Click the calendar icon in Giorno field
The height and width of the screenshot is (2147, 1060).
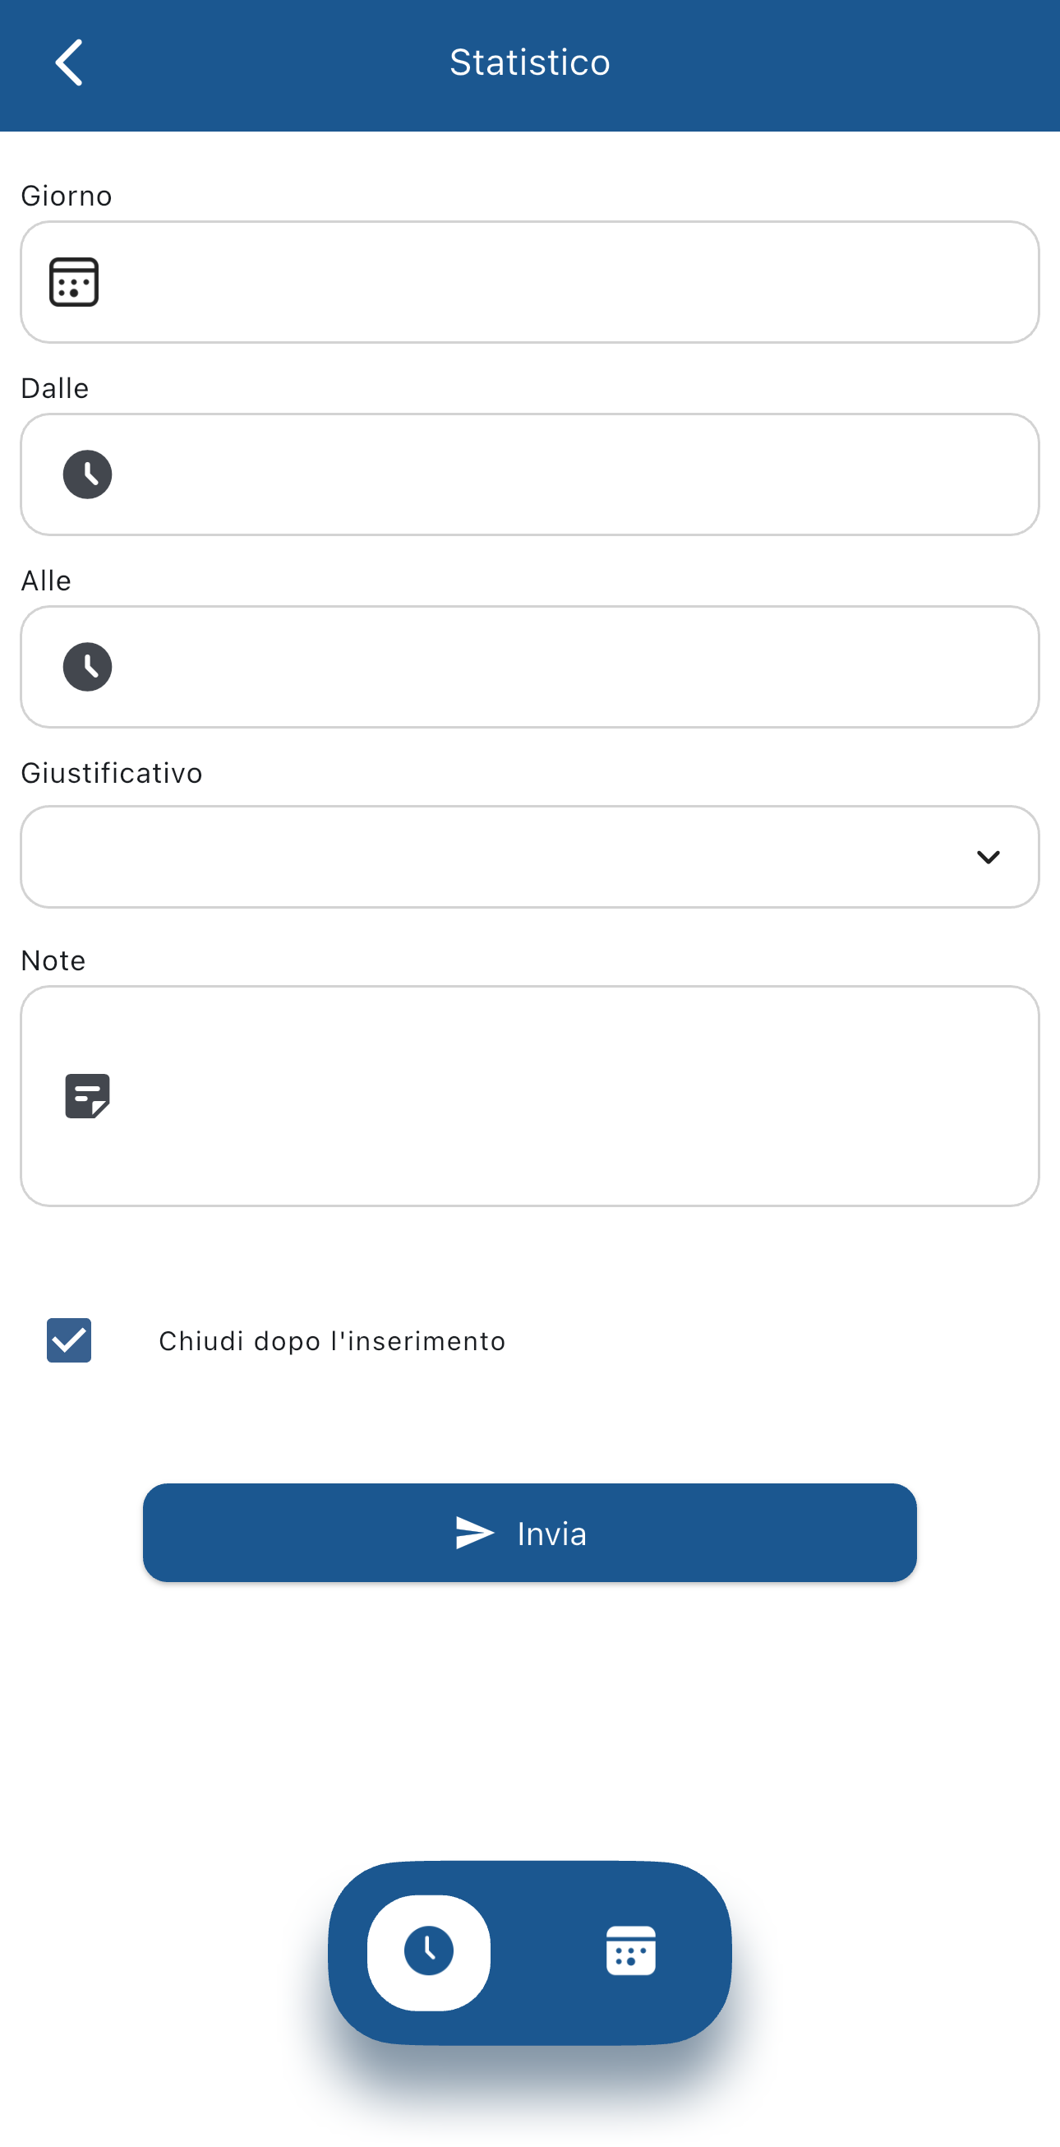click(x=74, y=283)
